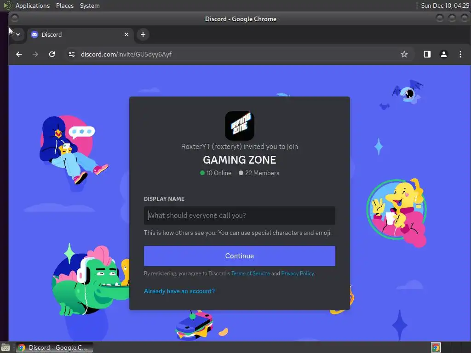
Task: Click the GAMING ZONE server title
Action: (x=239, y=160)
